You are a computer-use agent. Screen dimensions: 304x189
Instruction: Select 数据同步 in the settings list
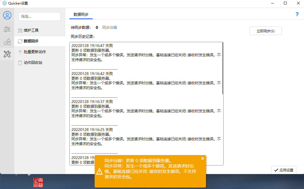pyautogui.click(x=40, y=41)
